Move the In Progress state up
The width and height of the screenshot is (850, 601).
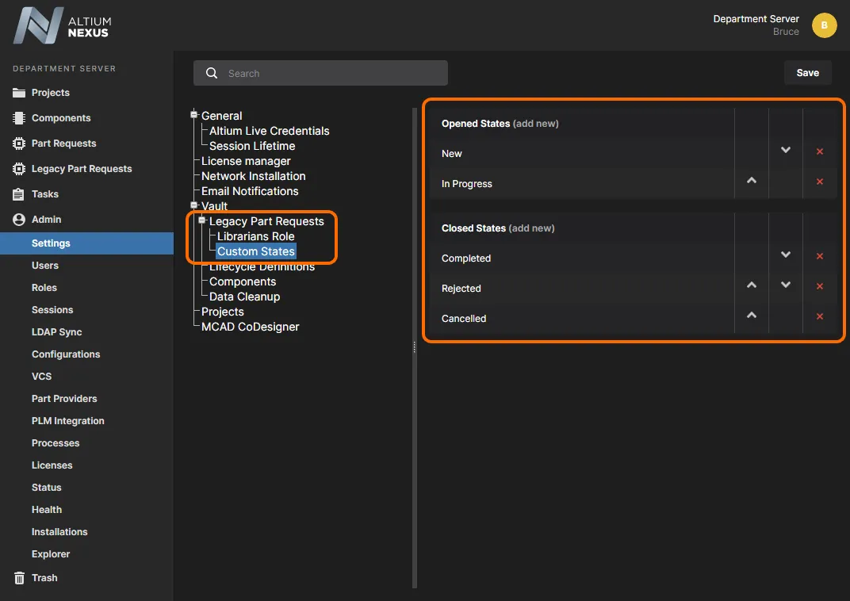(752, 181)
